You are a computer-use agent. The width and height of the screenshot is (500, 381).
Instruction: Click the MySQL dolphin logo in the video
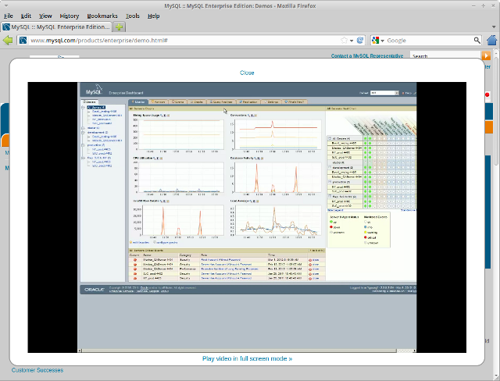pos(94,90)
